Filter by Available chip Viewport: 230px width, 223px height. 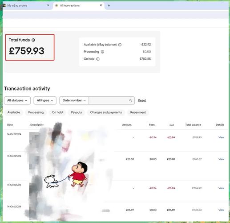14,112
